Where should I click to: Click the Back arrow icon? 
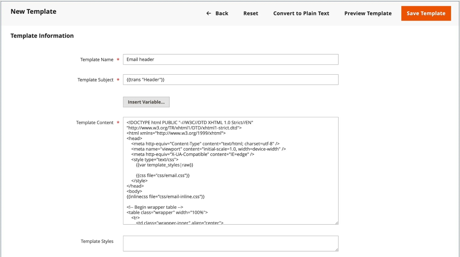[x=209, y=13]
